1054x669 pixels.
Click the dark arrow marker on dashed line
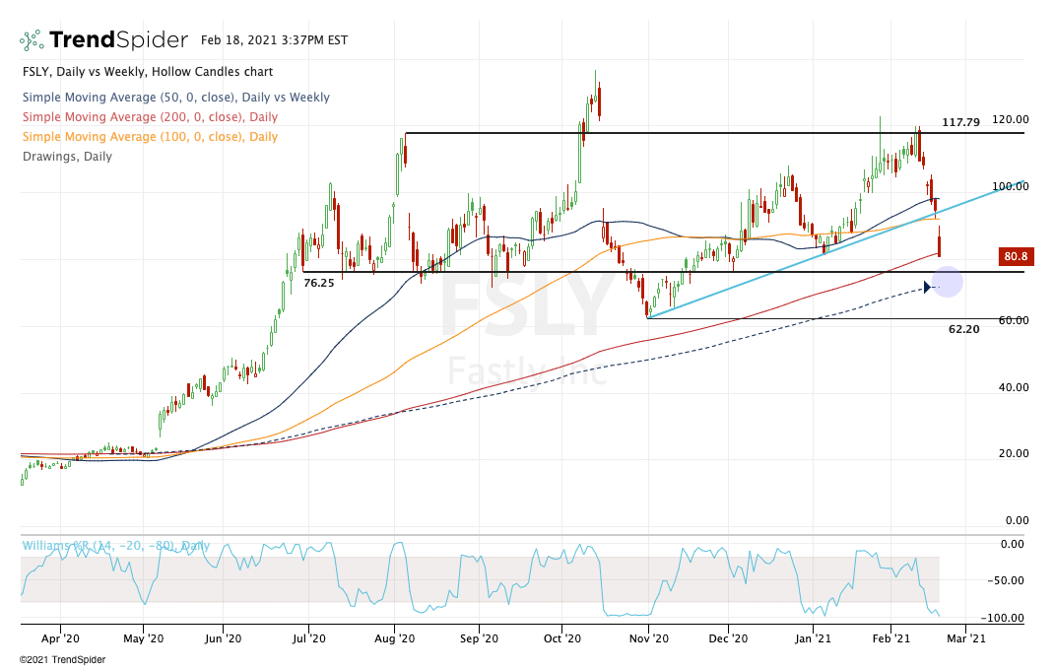928,287
